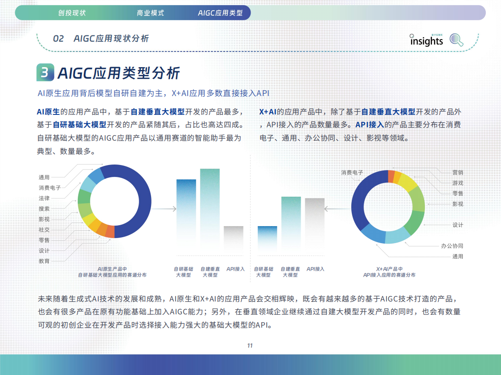
Task: Click the 自研基础大模型 bar label
Action: tap(184, 271)
